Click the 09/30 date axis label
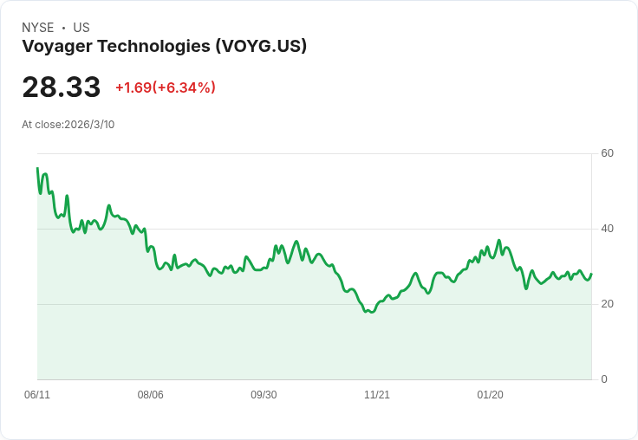 (x=264, y=394)
